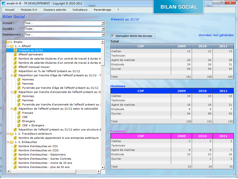Click the indicator icon for Présents au 31/12

tap(15, 50)
